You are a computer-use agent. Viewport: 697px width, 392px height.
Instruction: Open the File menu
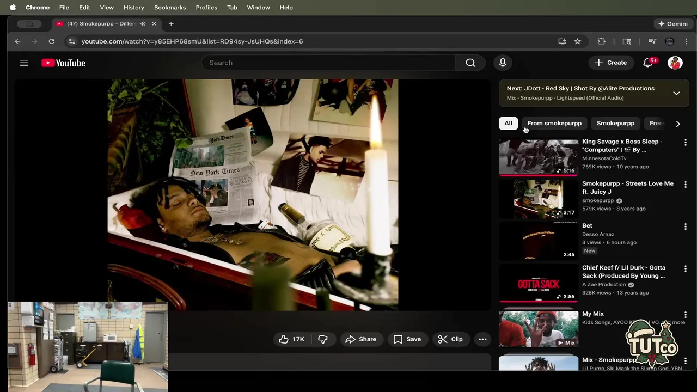(64, 8)
